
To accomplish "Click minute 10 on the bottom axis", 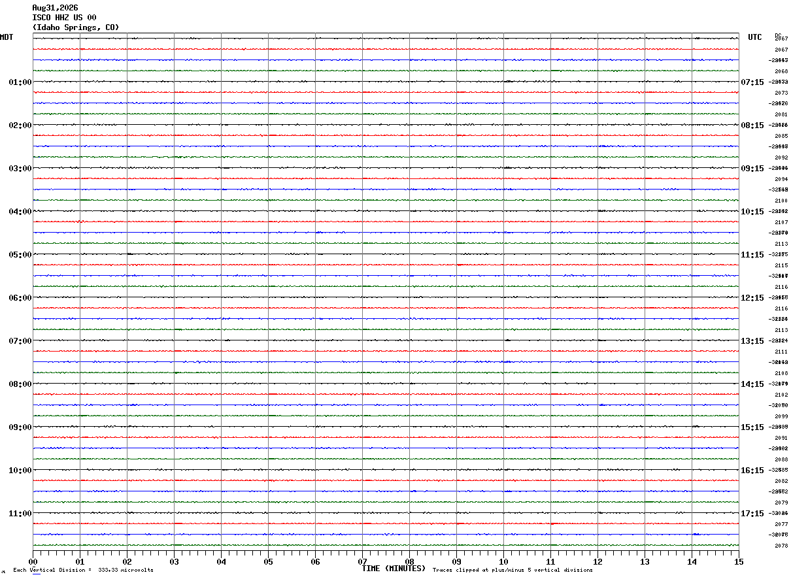I will pyautogui.click(x=503, y=561).
